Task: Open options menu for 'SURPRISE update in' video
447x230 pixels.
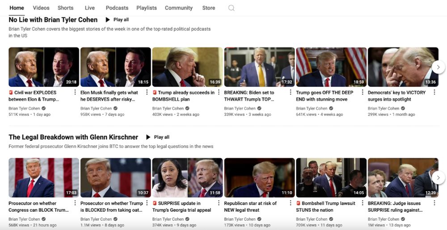Action: click(219, 203)
